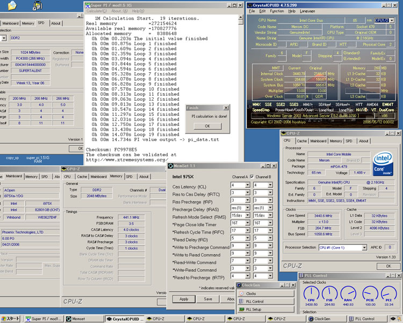Switch to PLL Control taskbar button
403x323 pixels.
point(367,319)
